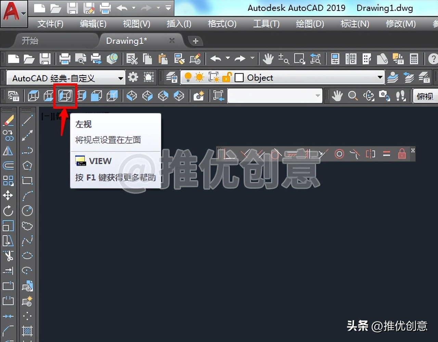Select the Erase tool

pos(8,120)
